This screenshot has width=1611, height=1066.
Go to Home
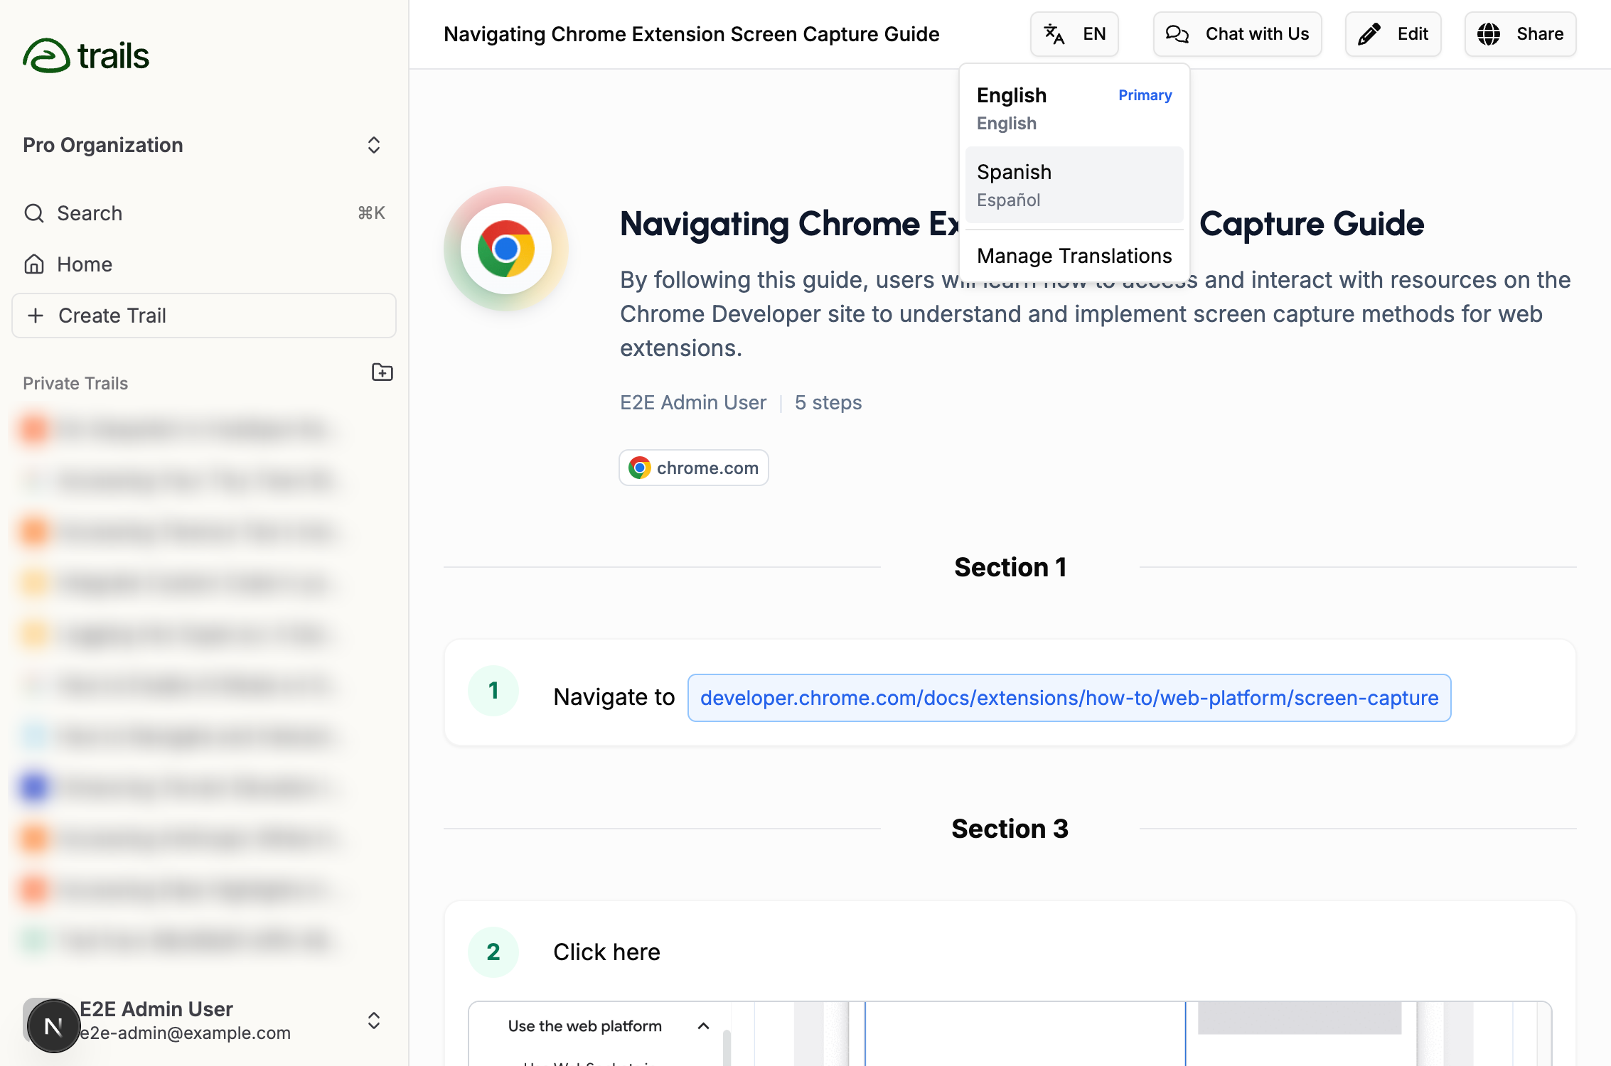coord(203,264)
